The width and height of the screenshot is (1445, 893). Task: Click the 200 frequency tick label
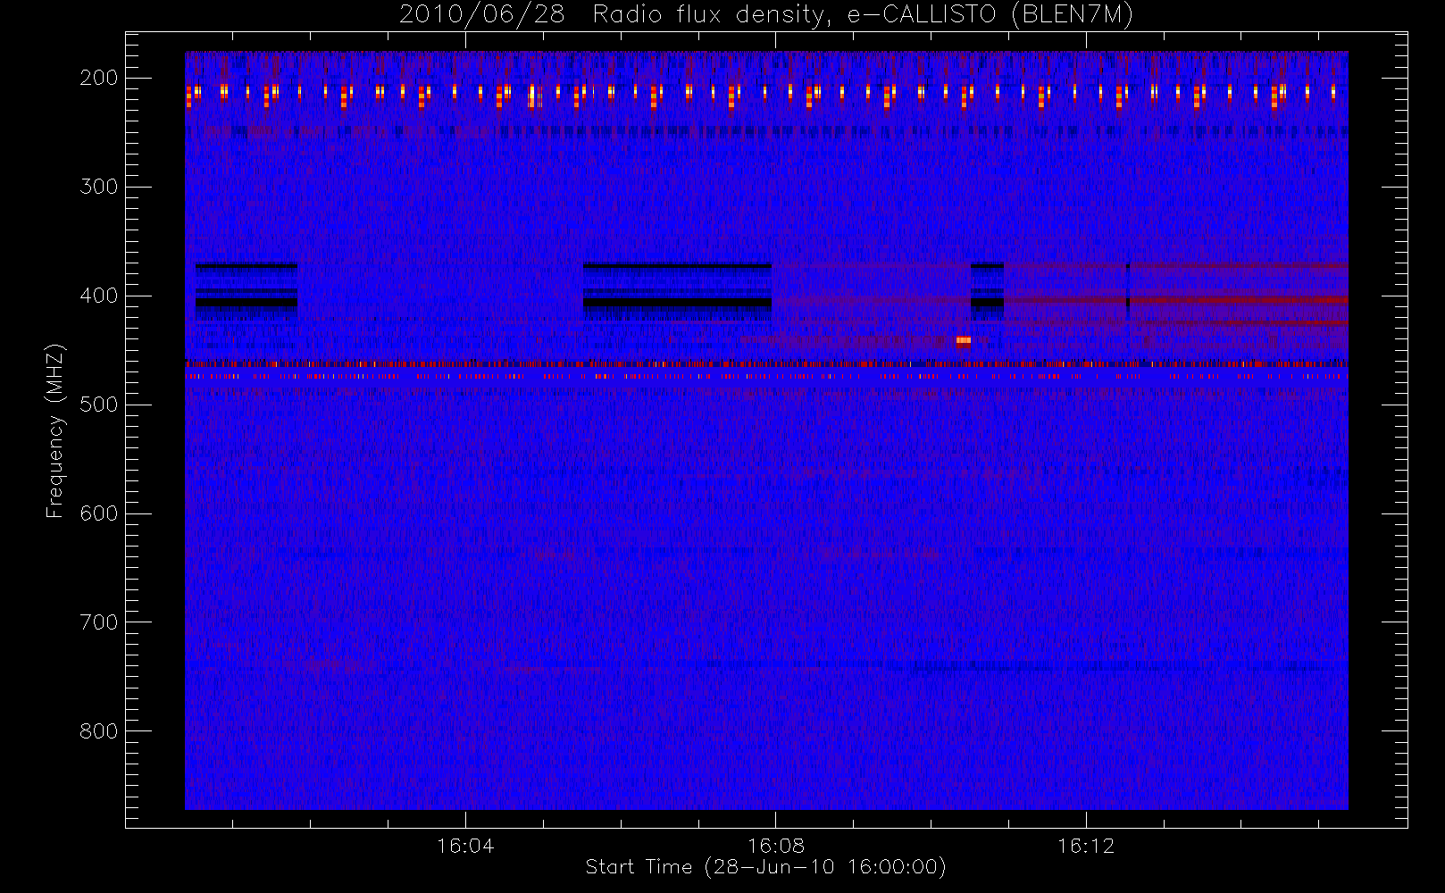click(98, 78)
